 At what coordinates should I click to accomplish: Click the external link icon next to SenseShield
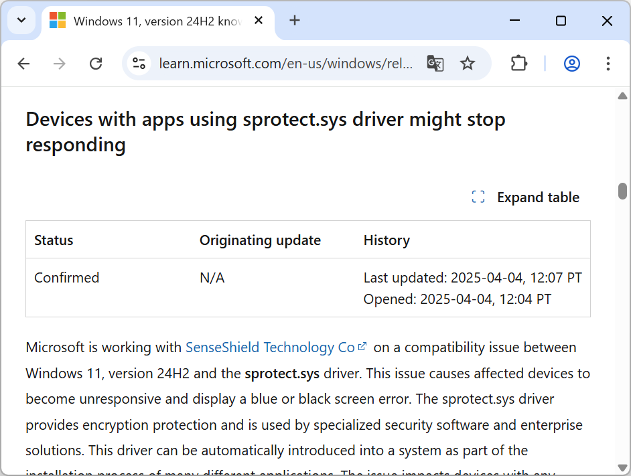(362, 346)
